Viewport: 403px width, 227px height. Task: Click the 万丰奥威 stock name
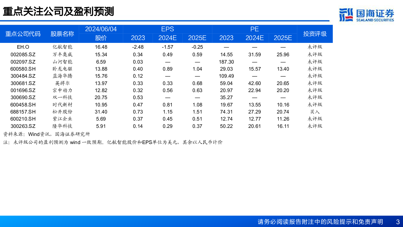point(62,54)
